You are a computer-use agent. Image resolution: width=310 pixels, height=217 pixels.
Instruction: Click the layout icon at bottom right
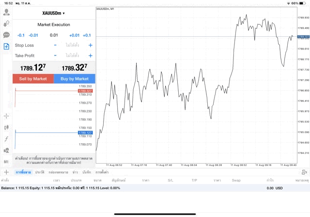coord(304,172)
